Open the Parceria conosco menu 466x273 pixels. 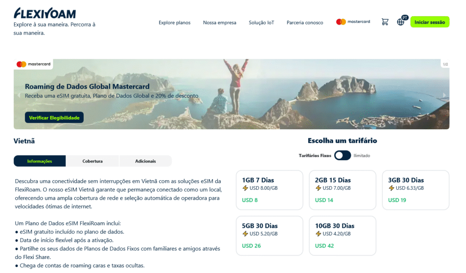click(x=304, y=22)
